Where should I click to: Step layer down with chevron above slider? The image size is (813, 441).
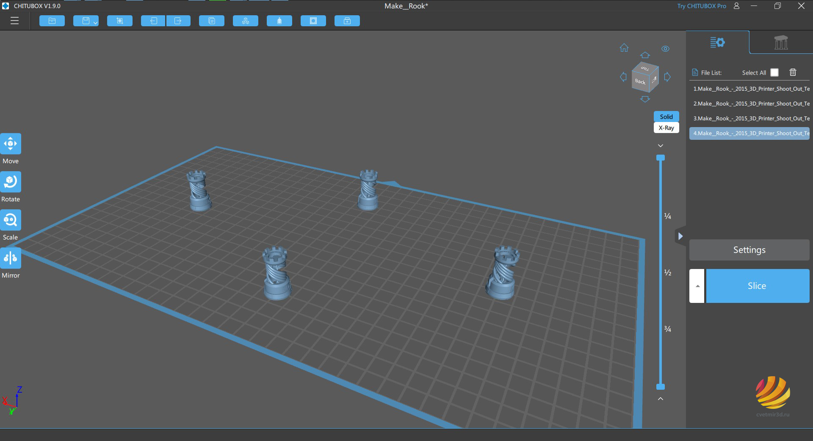[661, 146]
